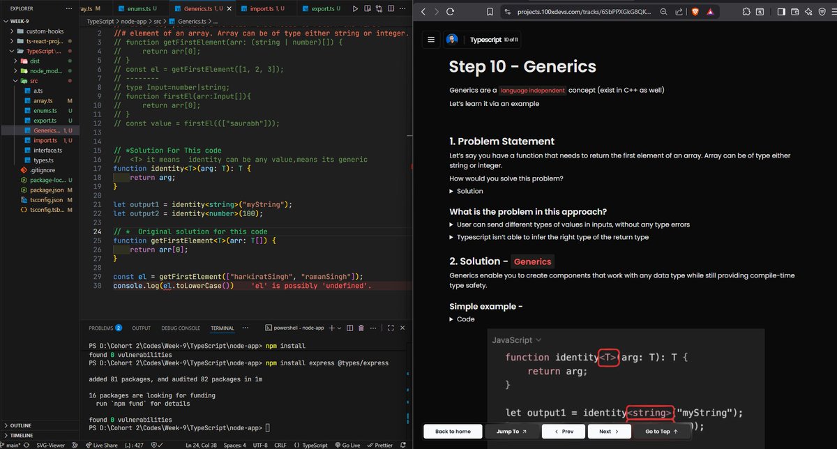Click the Next button on the page

point(610,432)
